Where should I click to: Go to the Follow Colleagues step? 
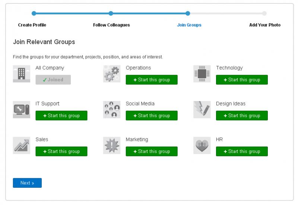click(x=111, y=25)
